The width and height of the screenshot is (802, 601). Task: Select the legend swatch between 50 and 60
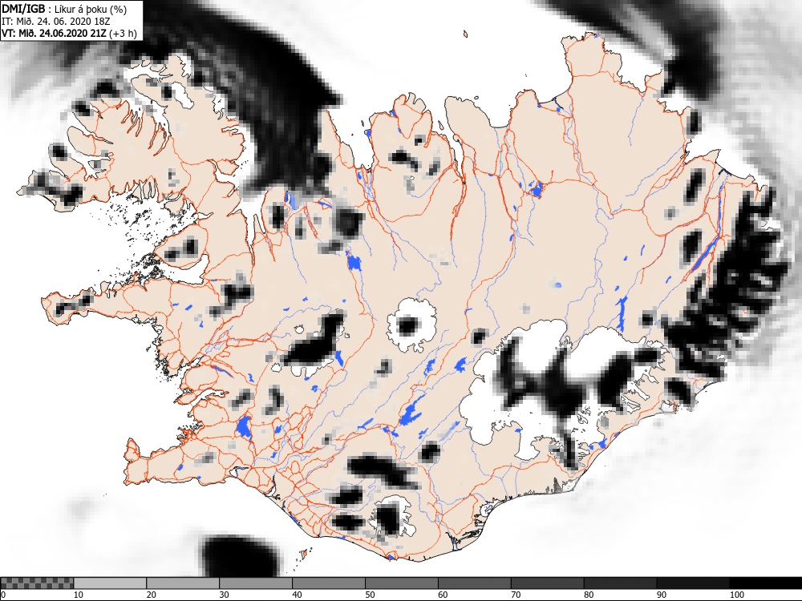[x=402, y=583]
